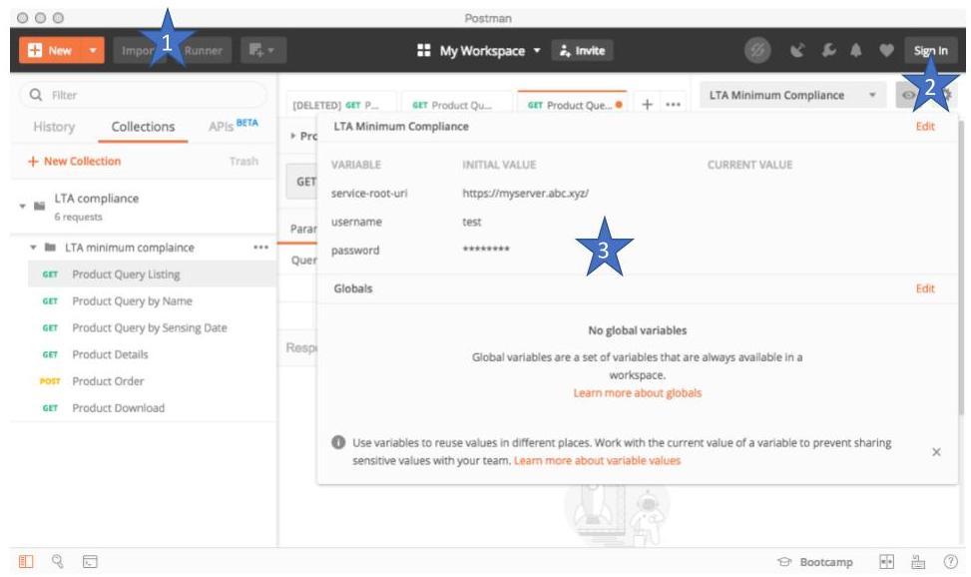Click the Invite button

tap(582, 51)
